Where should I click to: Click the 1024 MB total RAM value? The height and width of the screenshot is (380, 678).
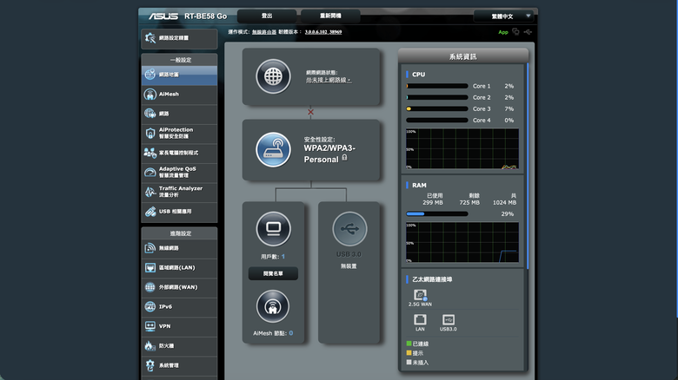click(x=505, y=202)
